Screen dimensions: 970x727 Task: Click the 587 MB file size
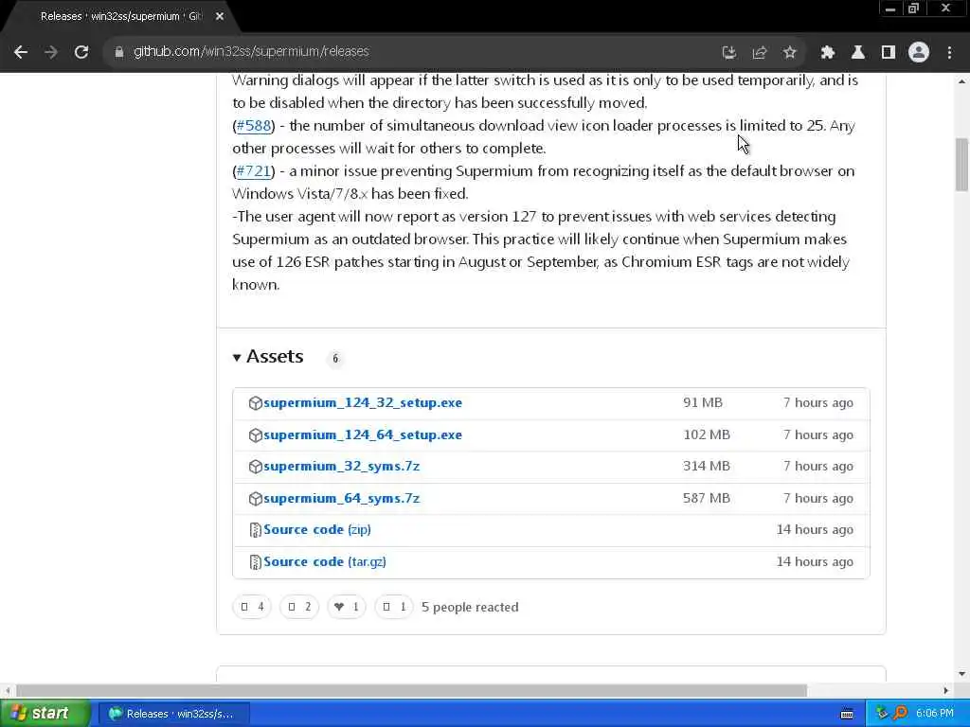(x=707, y=498)
